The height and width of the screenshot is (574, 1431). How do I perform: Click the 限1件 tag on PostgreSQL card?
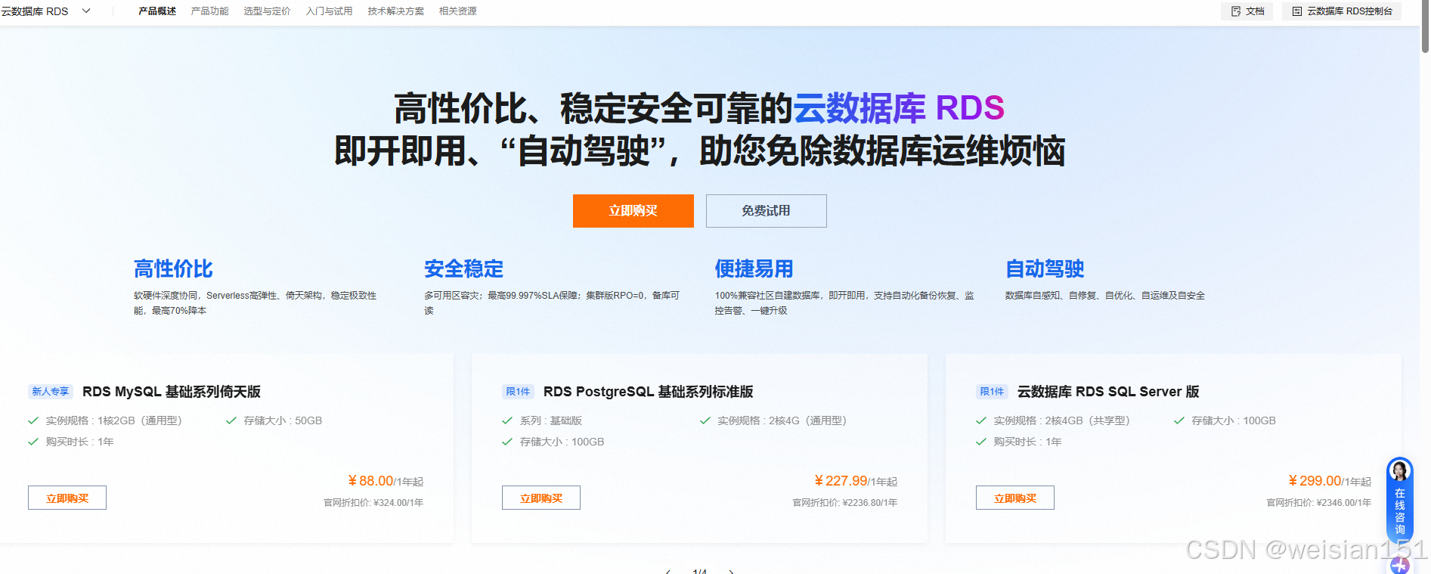coord(518,392)
